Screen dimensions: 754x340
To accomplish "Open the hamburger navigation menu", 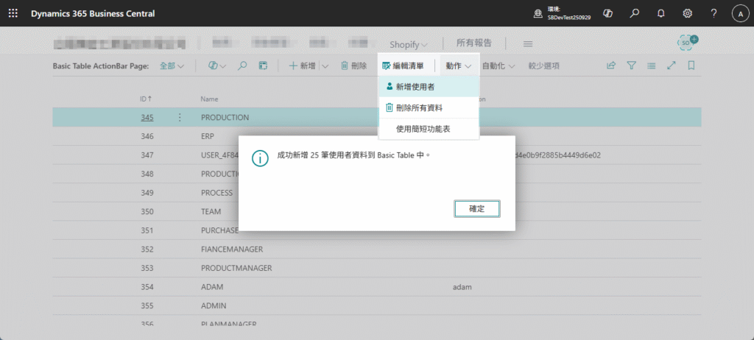I will click(527, 43).
